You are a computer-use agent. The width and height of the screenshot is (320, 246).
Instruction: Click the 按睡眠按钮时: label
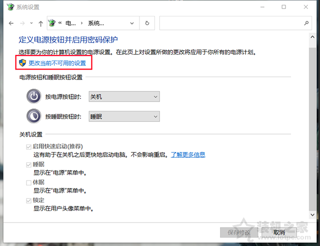click(x=63, y=116)
